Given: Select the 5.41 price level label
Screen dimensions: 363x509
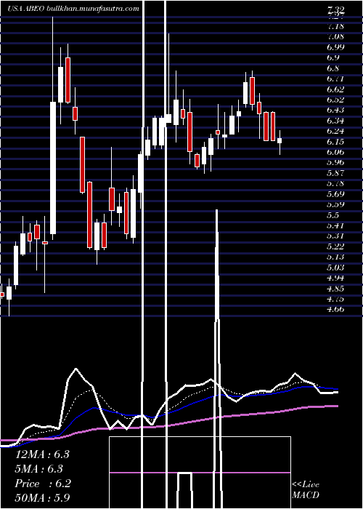Looking at the screenshot, I should [x=335, y=225].
